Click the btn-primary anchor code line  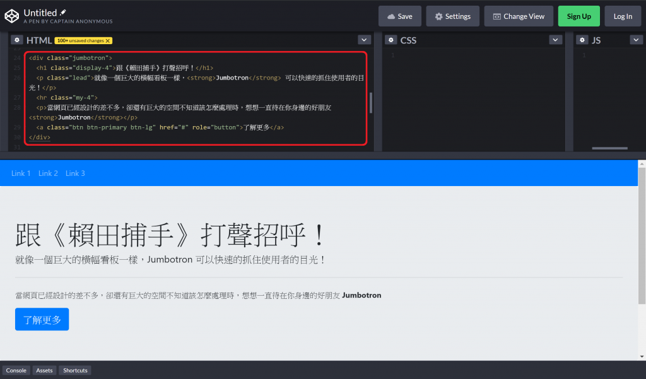(x=160, y=127)
